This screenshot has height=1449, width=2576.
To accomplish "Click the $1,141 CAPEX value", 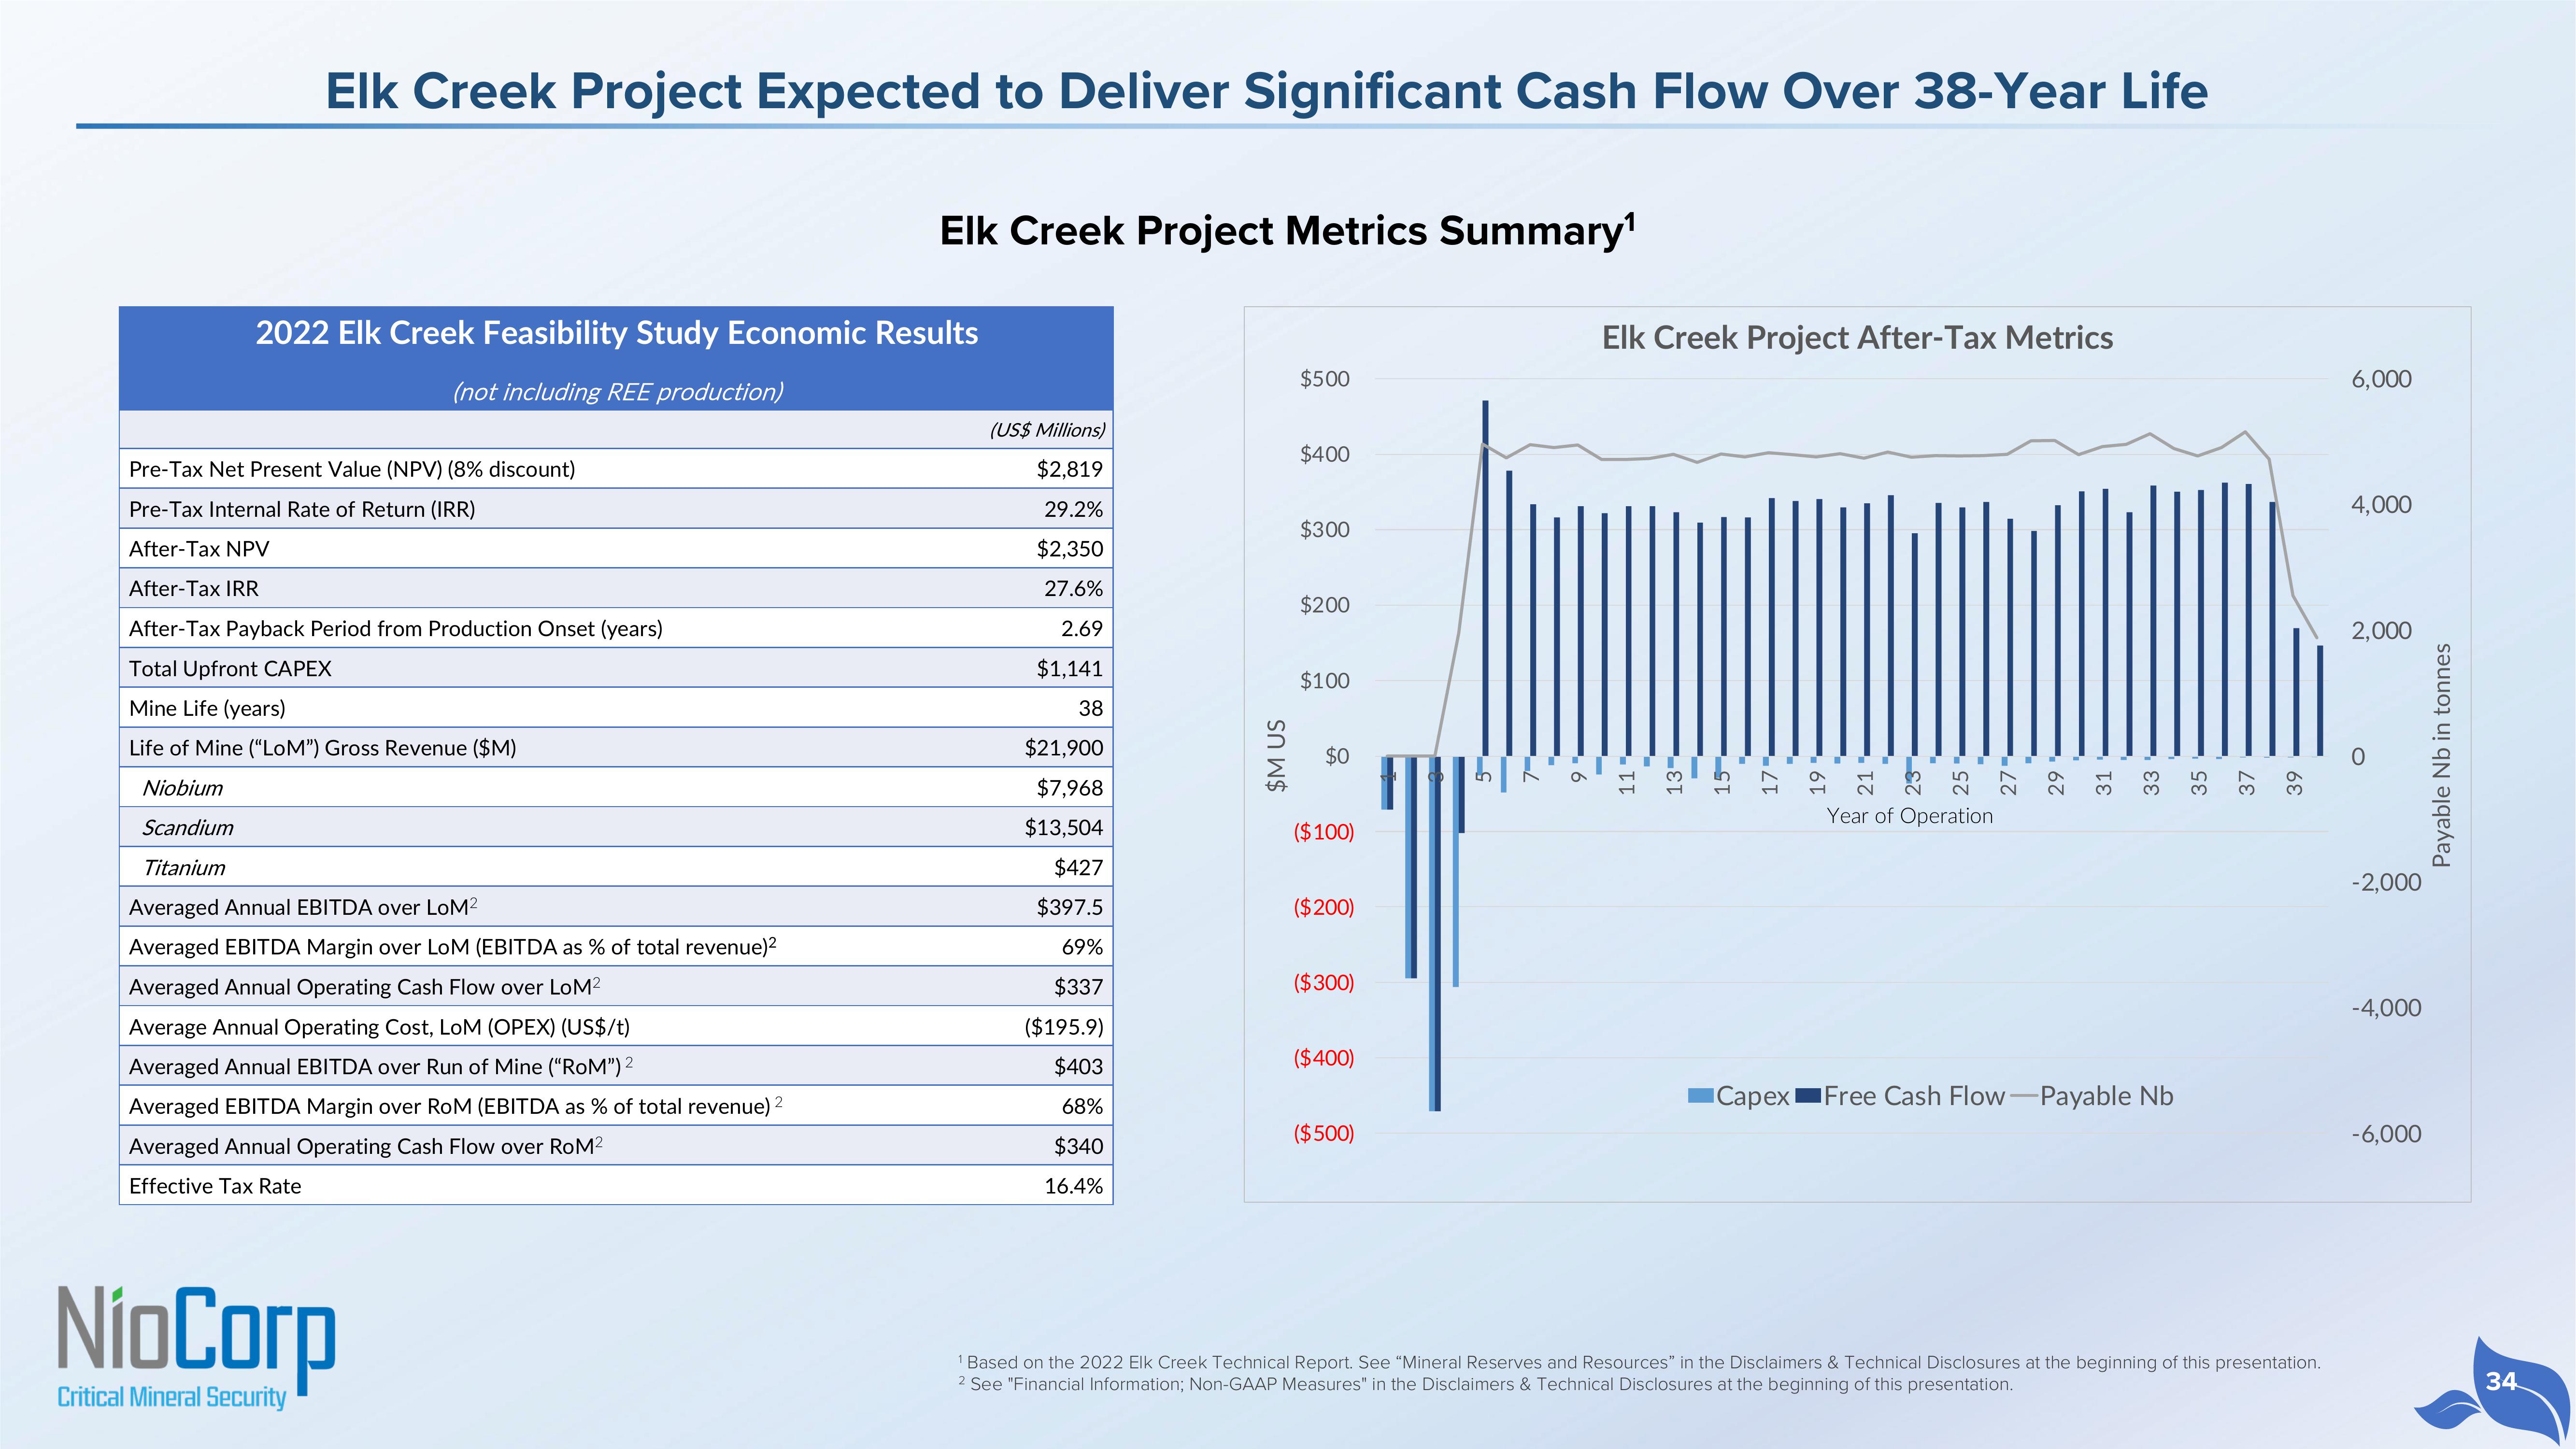I will [x=1069, y=669].
